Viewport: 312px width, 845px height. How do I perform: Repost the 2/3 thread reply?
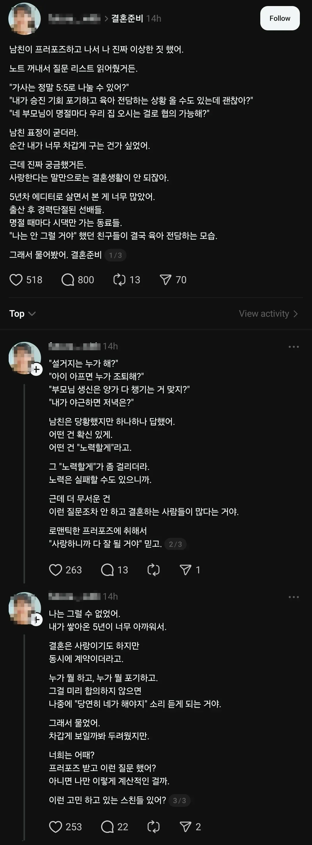tap(153, 570)
